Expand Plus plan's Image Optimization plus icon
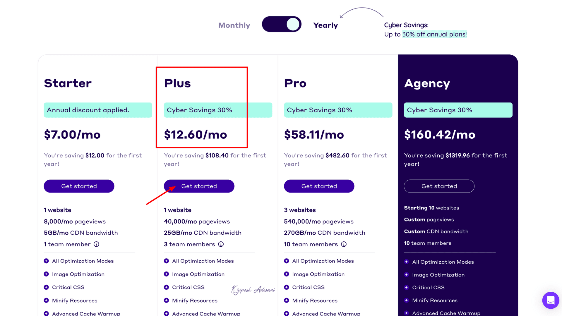This screenshot has width=562, height=316. 166,274
